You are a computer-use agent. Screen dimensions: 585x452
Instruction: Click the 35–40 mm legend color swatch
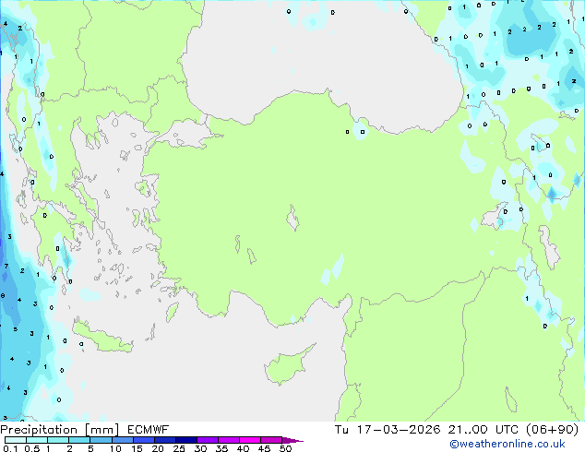click(x=228, y=440)
